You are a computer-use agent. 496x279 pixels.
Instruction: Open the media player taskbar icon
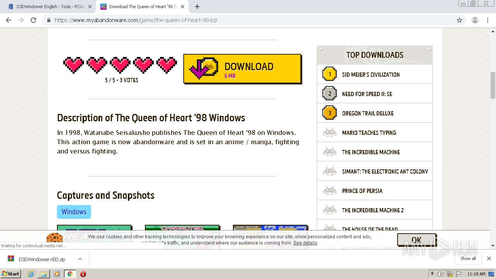point(57,274)
